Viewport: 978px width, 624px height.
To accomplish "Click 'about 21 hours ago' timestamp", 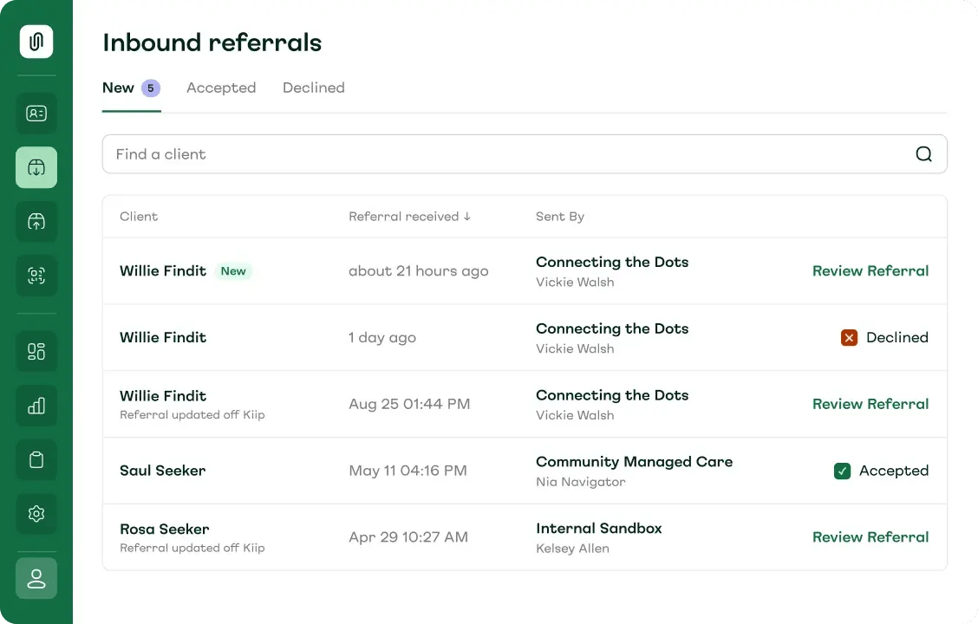I will [419, 271].
